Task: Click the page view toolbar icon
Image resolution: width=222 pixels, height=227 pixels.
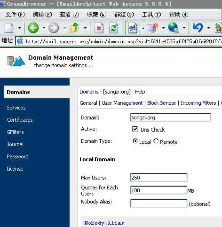Action: pos(133,28)
